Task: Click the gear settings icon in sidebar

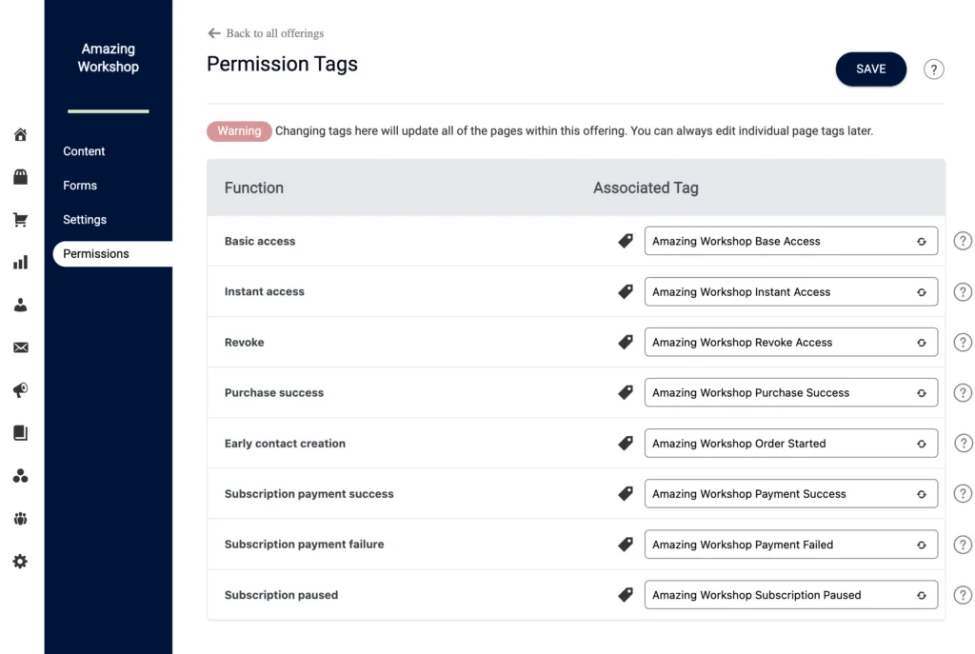Action: click(x=20, y=562)
